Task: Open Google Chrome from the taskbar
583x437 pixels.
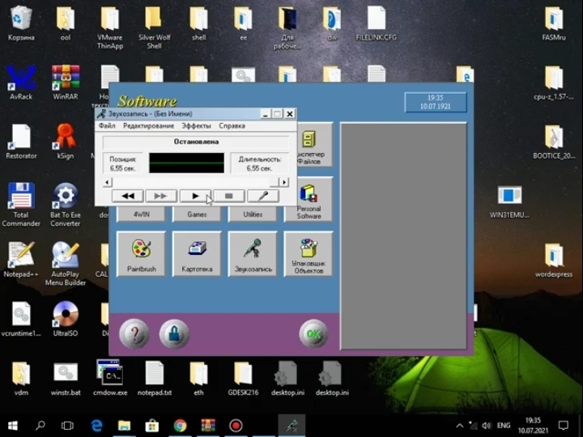Action: 180,425
